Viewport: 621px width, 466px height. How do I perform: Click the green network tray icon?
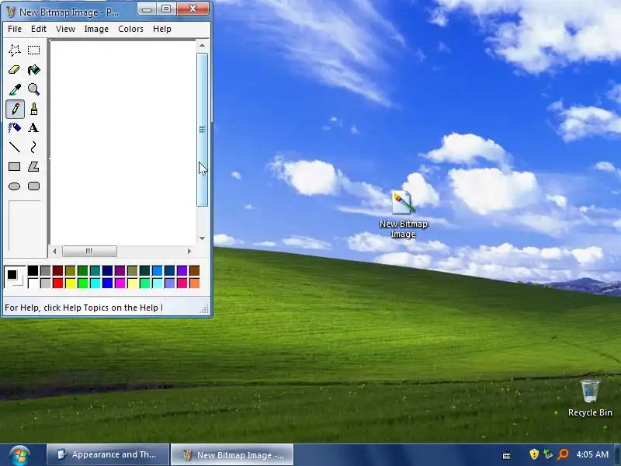click(549, 454)
